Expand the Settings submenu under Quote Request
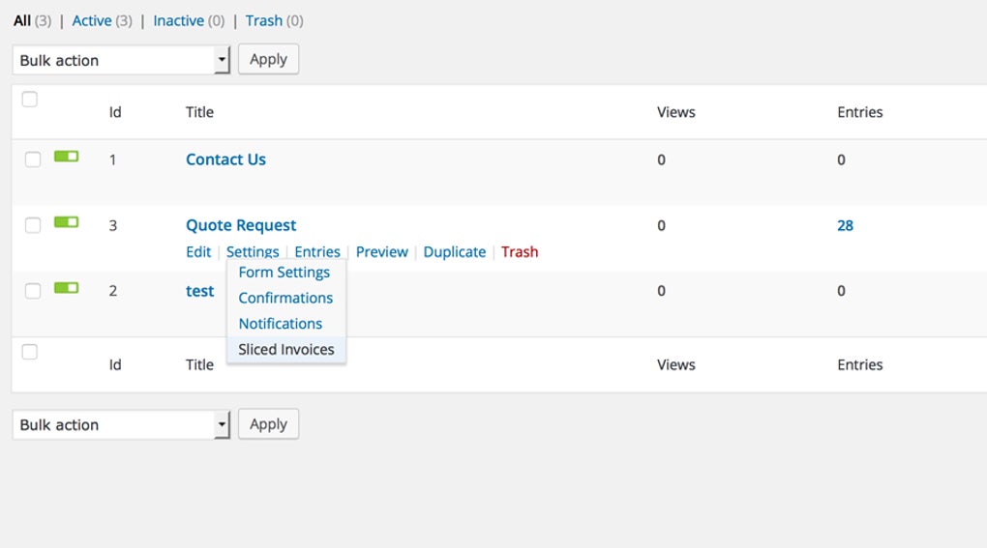This screenshot has height=548, width=987. click(x=253, y=252)
